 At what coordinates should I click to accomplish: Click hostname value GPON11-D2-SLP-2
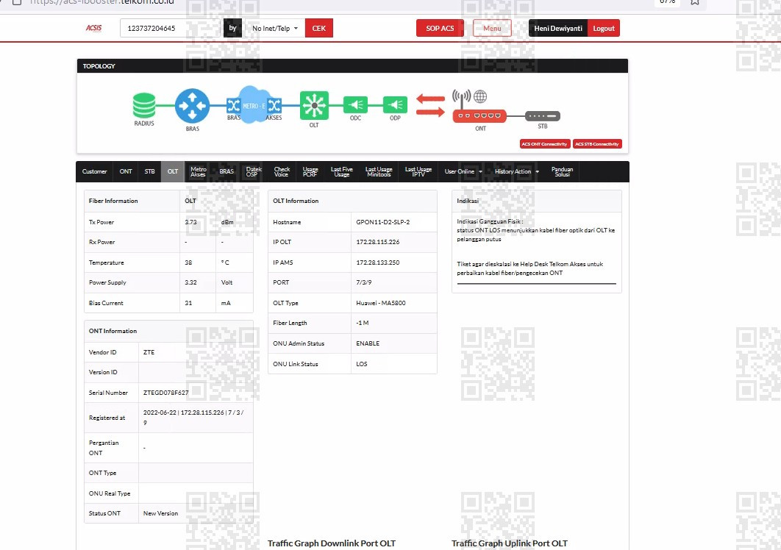click(383, 222)
